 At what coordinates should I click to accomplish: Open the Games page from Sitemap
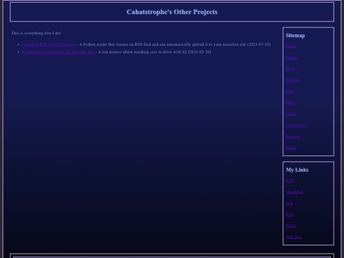coord(292,58)
